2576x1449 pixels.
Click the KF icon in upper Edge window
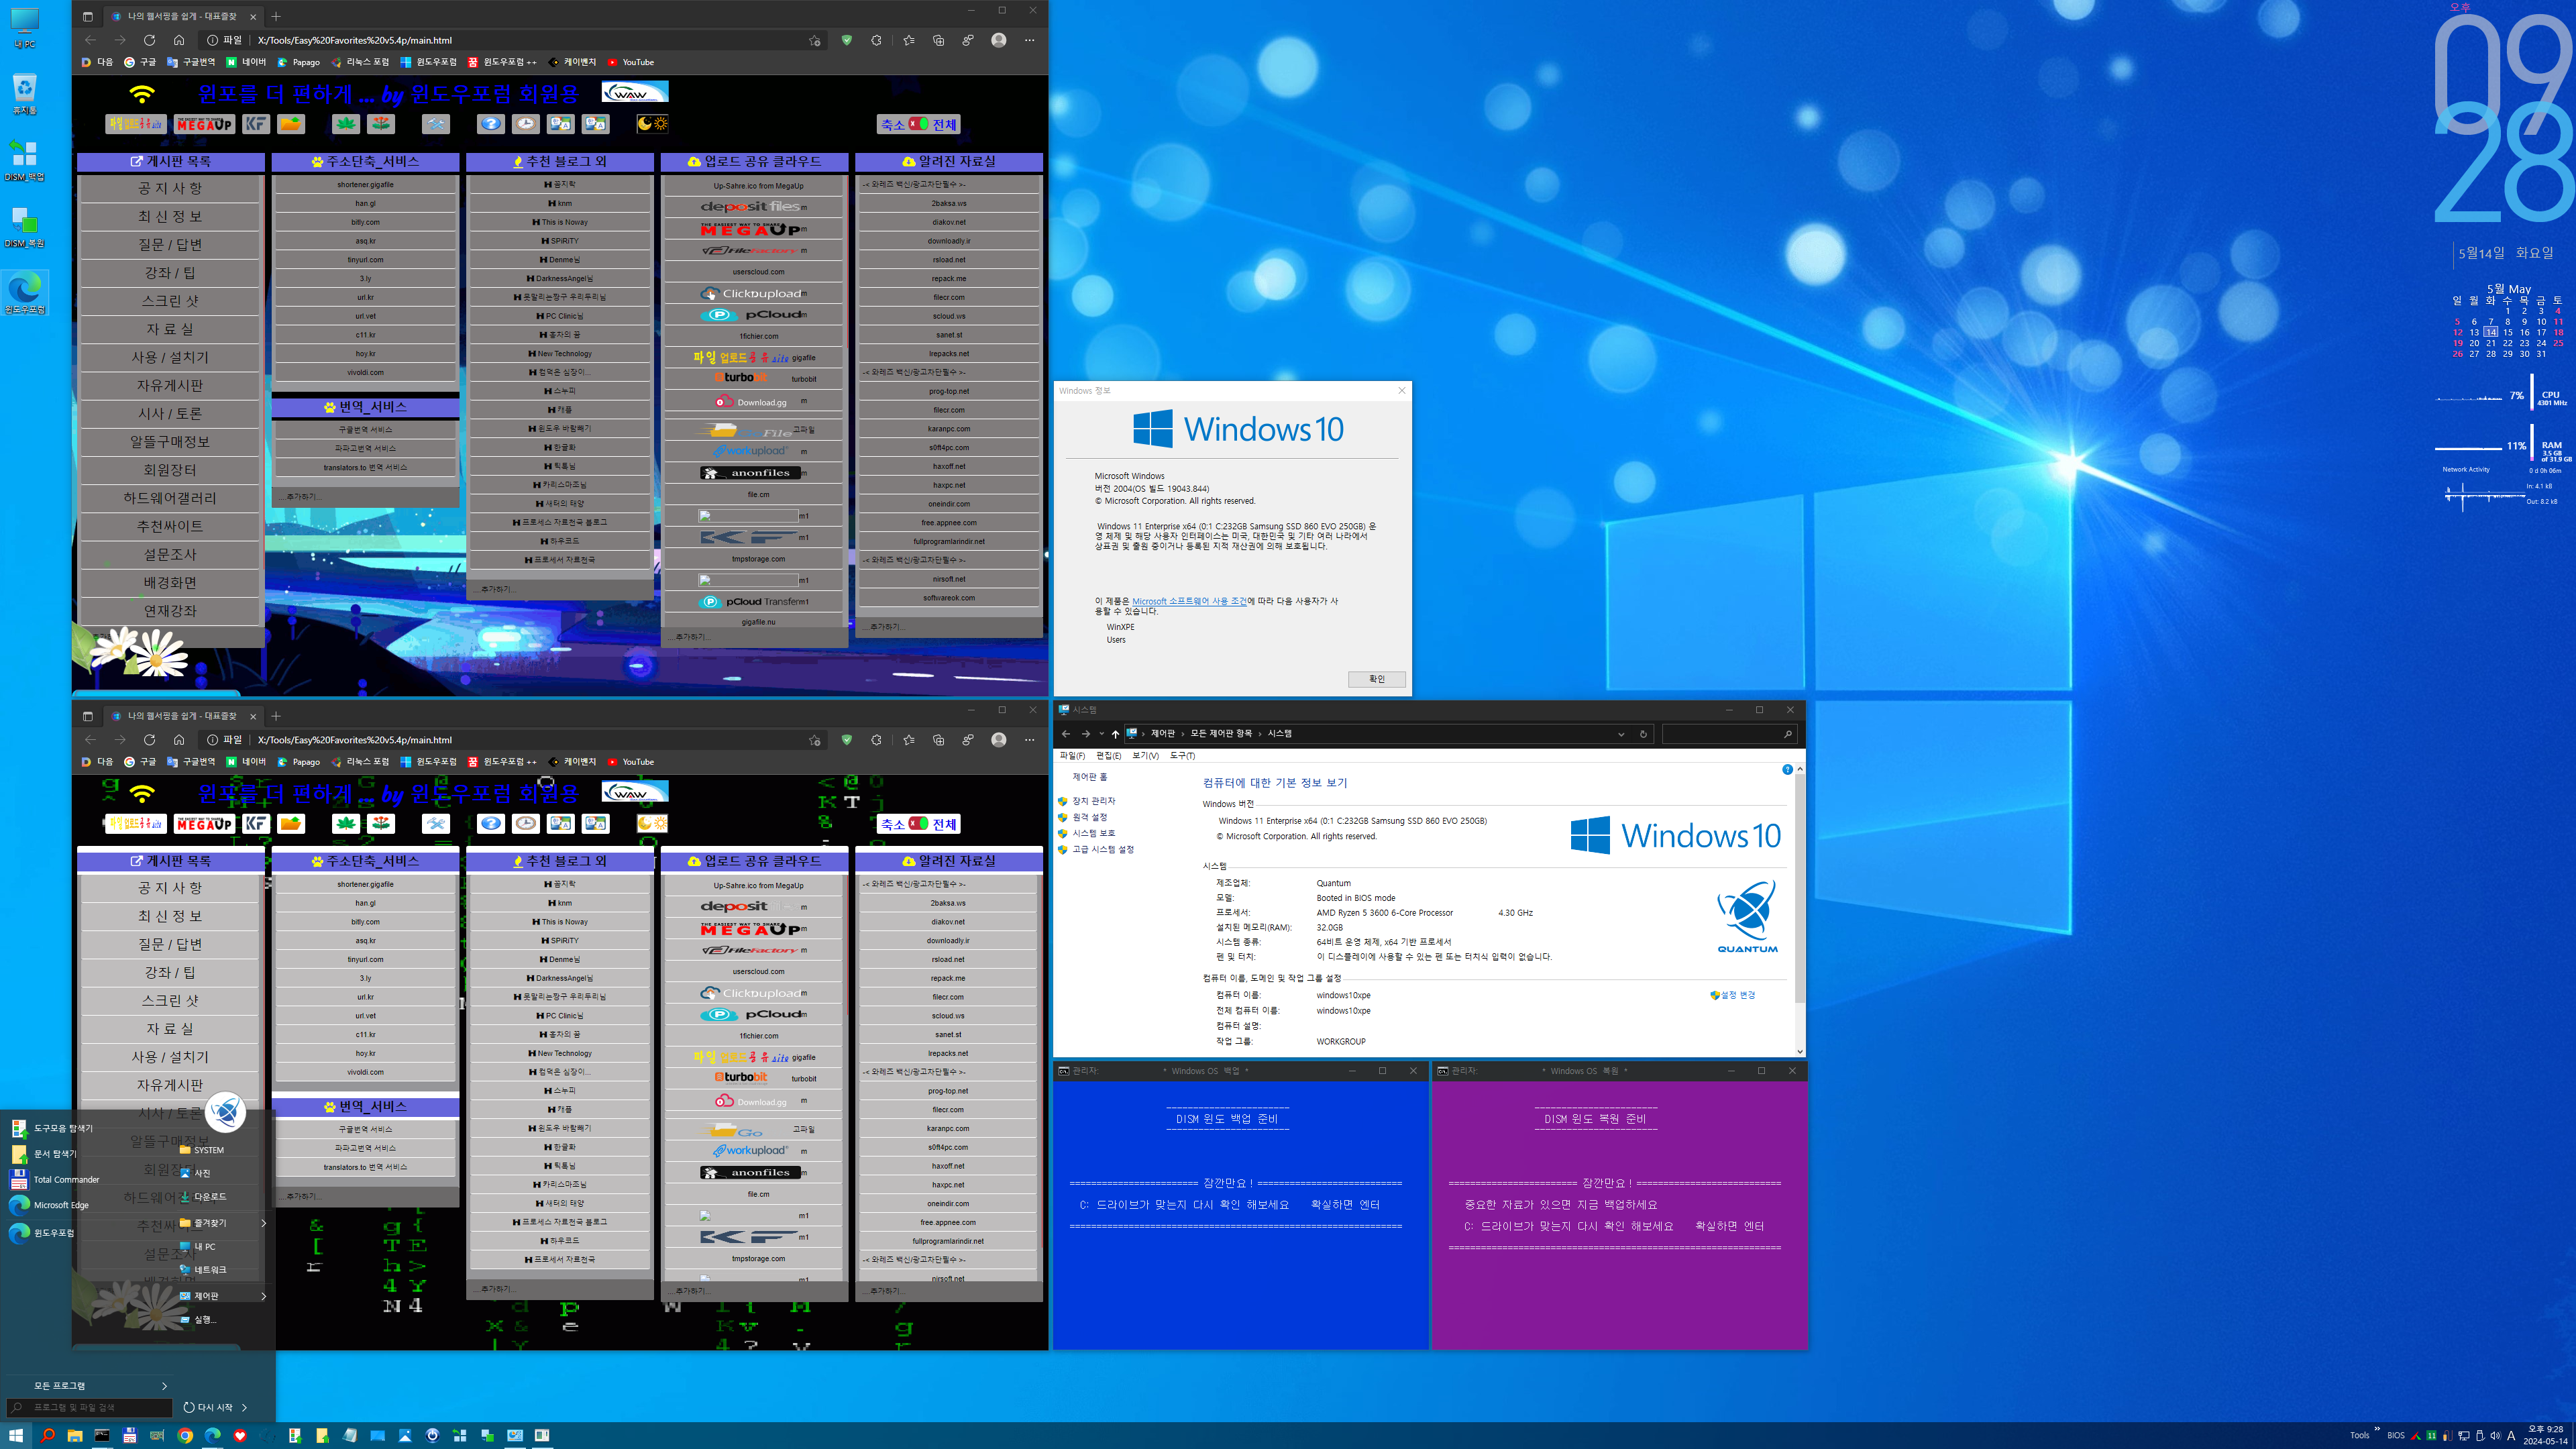point(256,124)
